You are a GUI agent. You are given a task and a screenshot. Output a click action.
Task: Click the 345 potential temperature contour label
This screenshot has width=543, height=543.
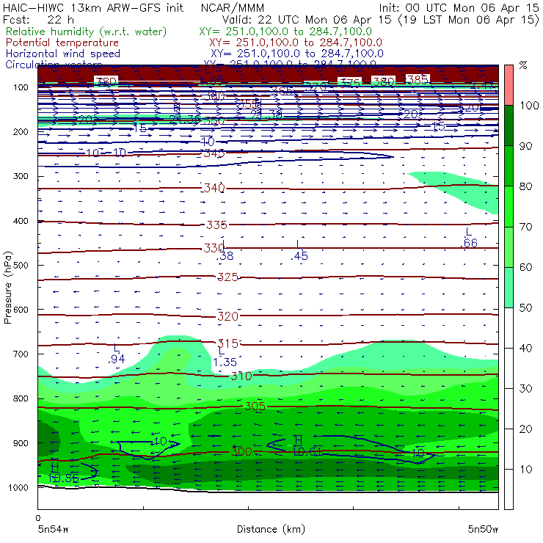[214, 153]
